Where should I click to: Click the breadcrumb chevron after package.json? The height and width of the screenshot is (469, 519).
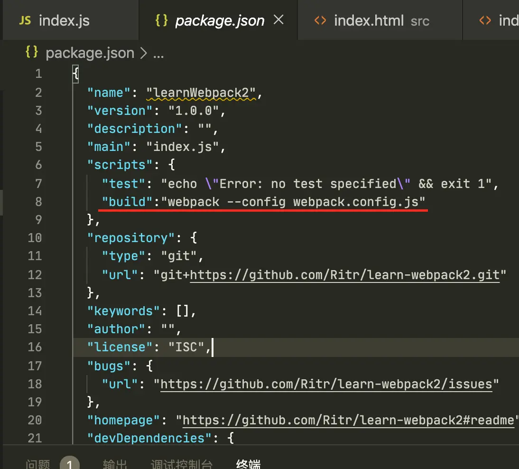pos(143,53)
